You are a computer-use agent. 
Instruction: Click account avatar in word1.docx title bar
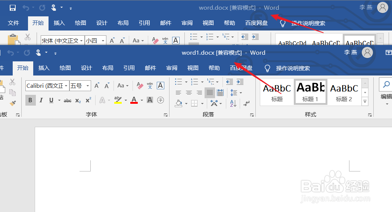tap(367, 52)
